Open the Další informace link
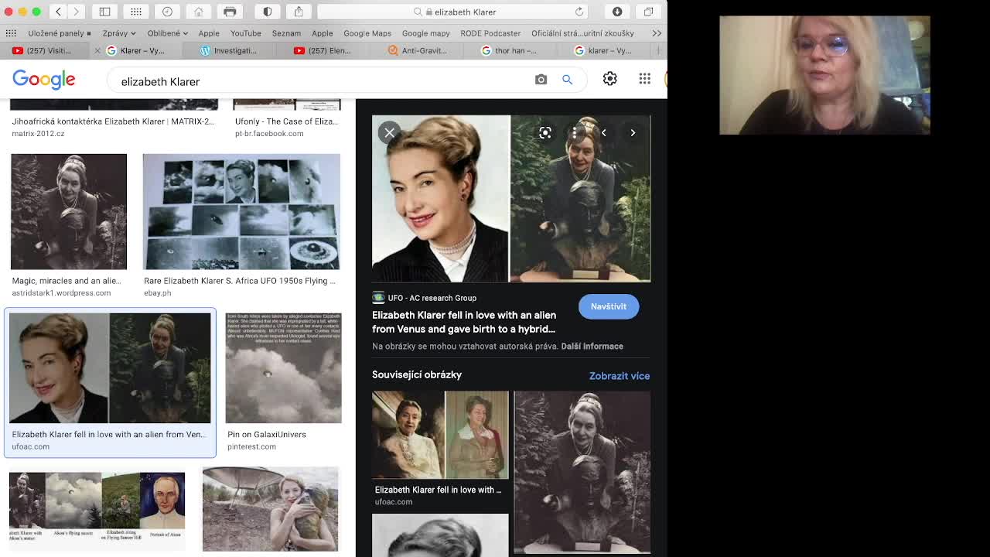This screenshot has height=557, width=990. click(592, 347)
